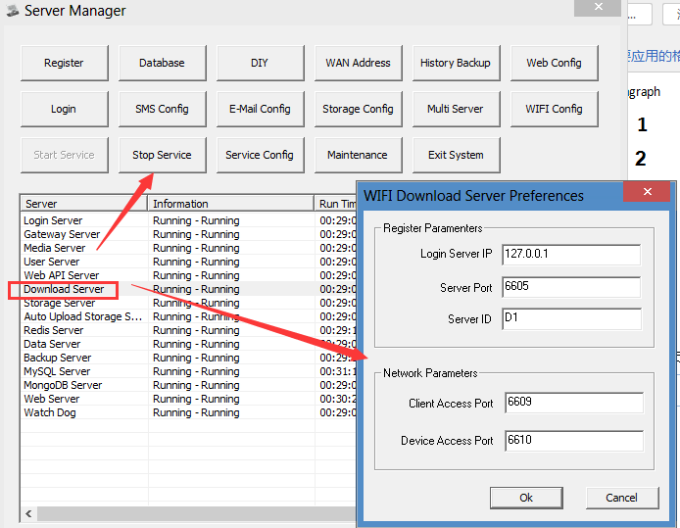
Task: Select the Media Server row
Action: 189,248
